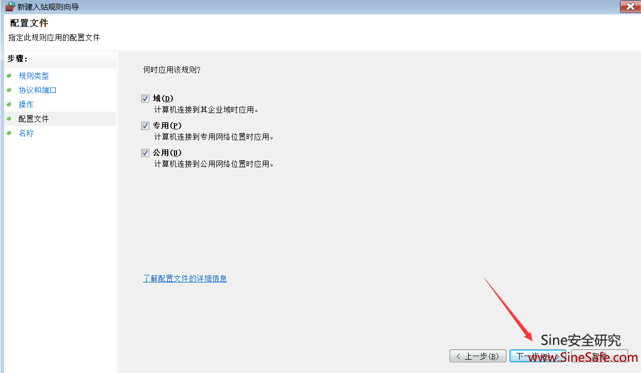Click the 下一步(N) next button
641x373 pixels.
click(x=537, y=356)
